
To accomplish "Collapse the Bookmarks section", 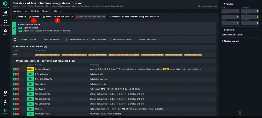I will coord(230,30).
